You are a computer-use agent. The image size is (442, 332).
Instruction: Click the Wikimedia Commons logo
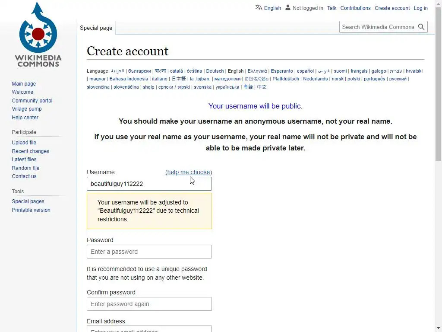(38, 35)
